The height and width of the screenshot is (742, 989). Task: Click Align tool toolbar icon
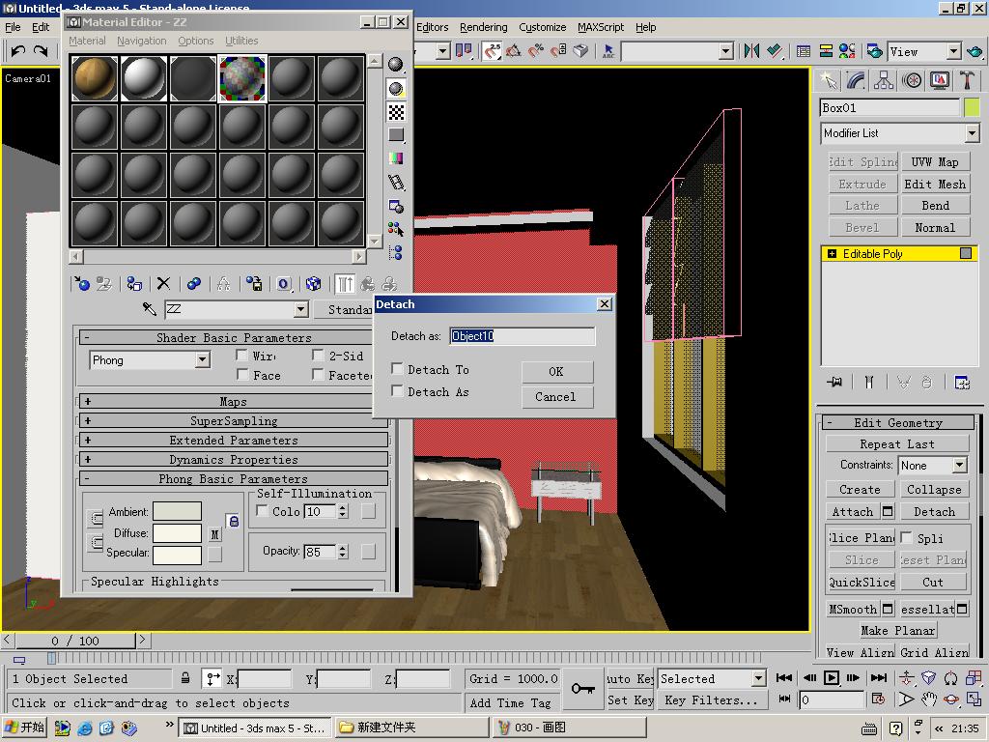coord(775,51)
